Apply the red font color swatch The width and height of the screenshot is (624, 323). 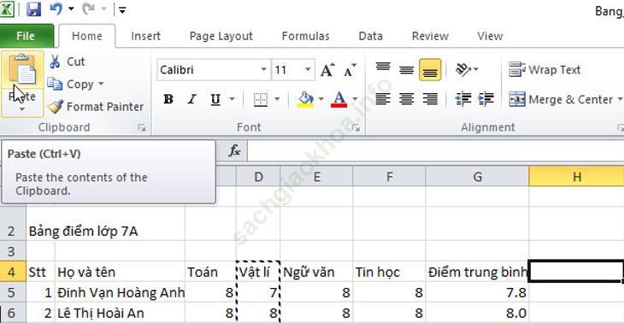click(338, 99)
